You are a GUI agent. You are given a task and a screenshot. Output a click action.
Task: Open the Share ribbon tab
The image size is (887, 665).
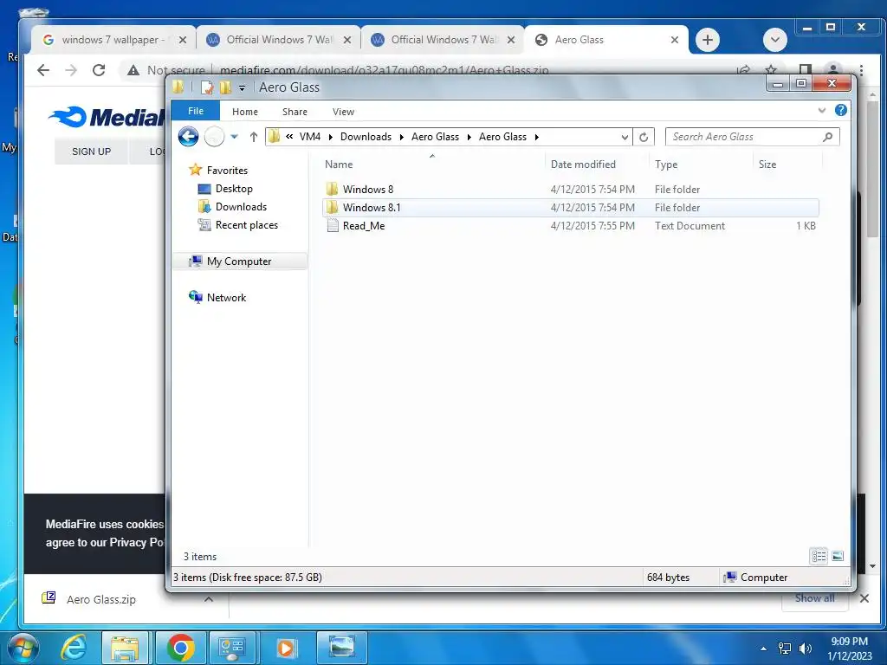pyautogui.click(x=295, y=112)
